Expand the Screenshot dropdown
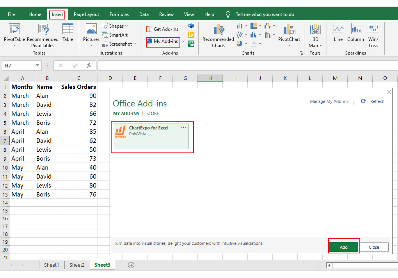 click(x=135, y=44)
